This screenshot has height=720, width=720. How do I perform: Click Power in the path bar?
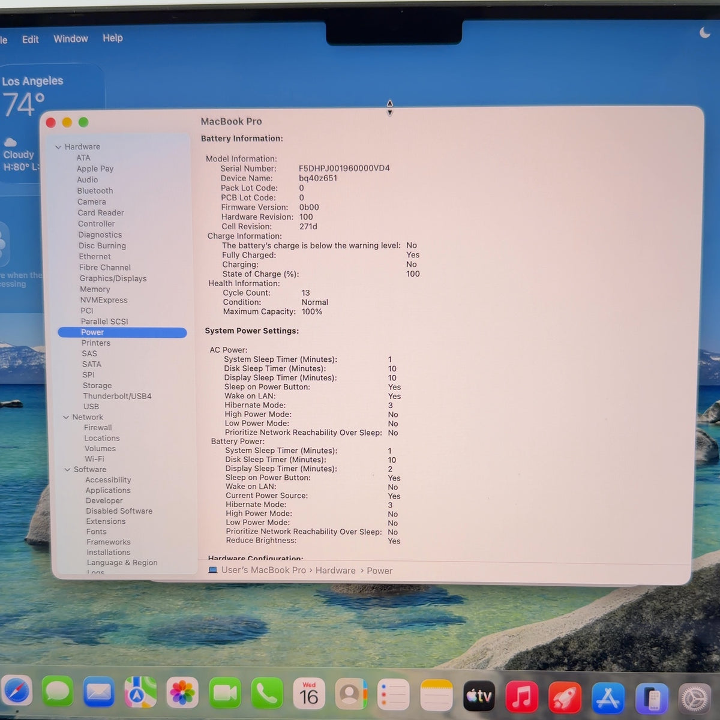(x=379, y=571)
